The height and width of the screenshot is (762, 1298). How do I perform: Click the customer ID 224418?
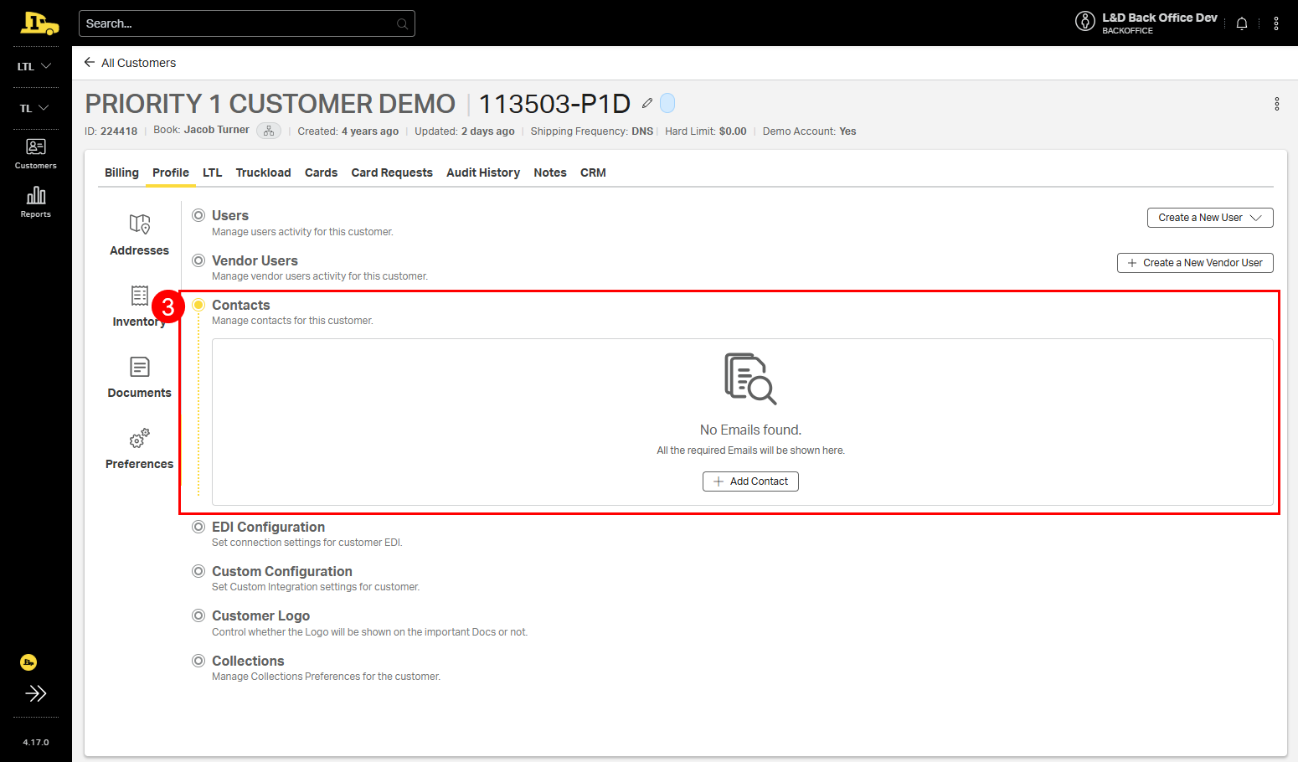click(x=119, y=131)
